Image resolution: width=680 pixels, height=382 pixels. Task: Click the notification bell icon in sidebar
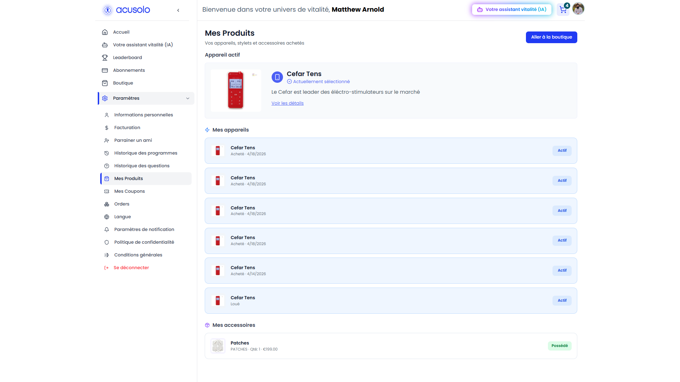[x=107, y=230]
